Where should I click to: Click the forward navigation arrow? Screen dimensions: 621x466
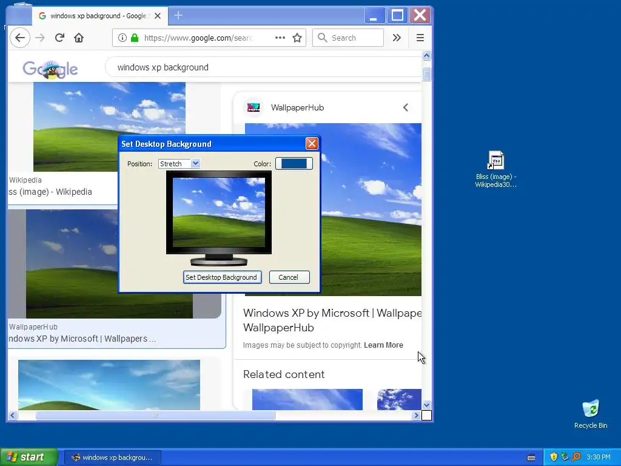pyautogui.click(x=40, y=38)
